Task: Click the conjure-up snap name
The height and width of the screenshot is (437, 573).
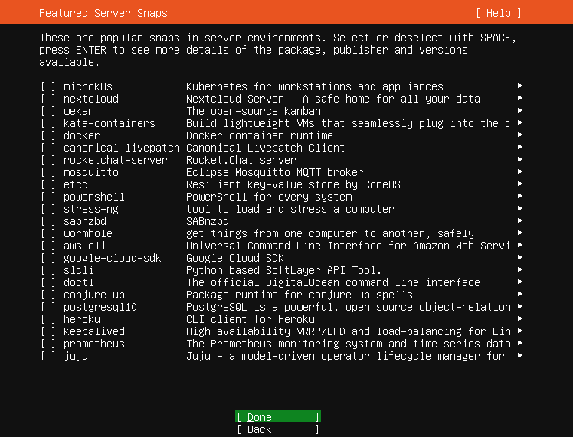Action: pos(94,295)
